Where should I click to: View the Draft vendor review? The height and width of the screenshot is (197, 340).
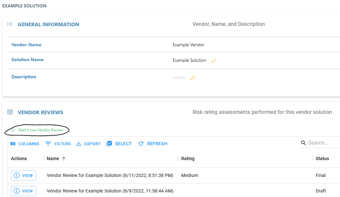[x=24, y=191]
